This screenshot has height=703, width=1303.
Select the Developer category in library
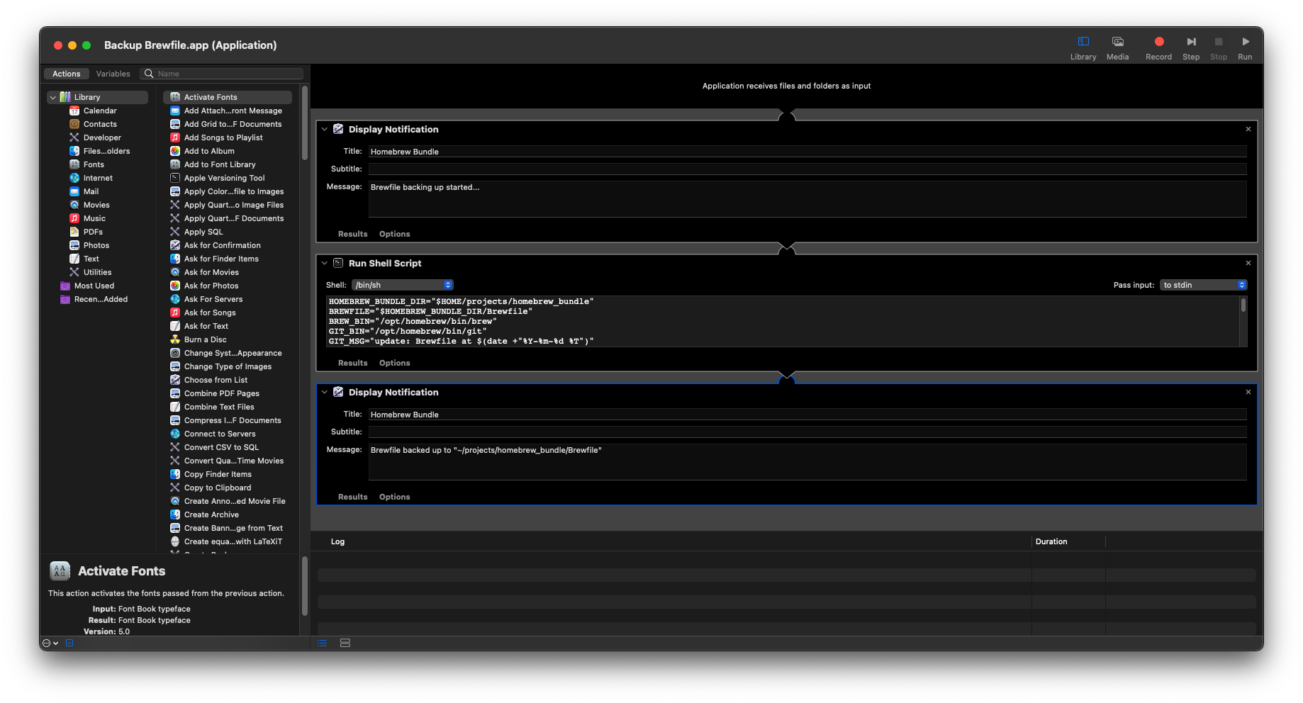[102, 137]
